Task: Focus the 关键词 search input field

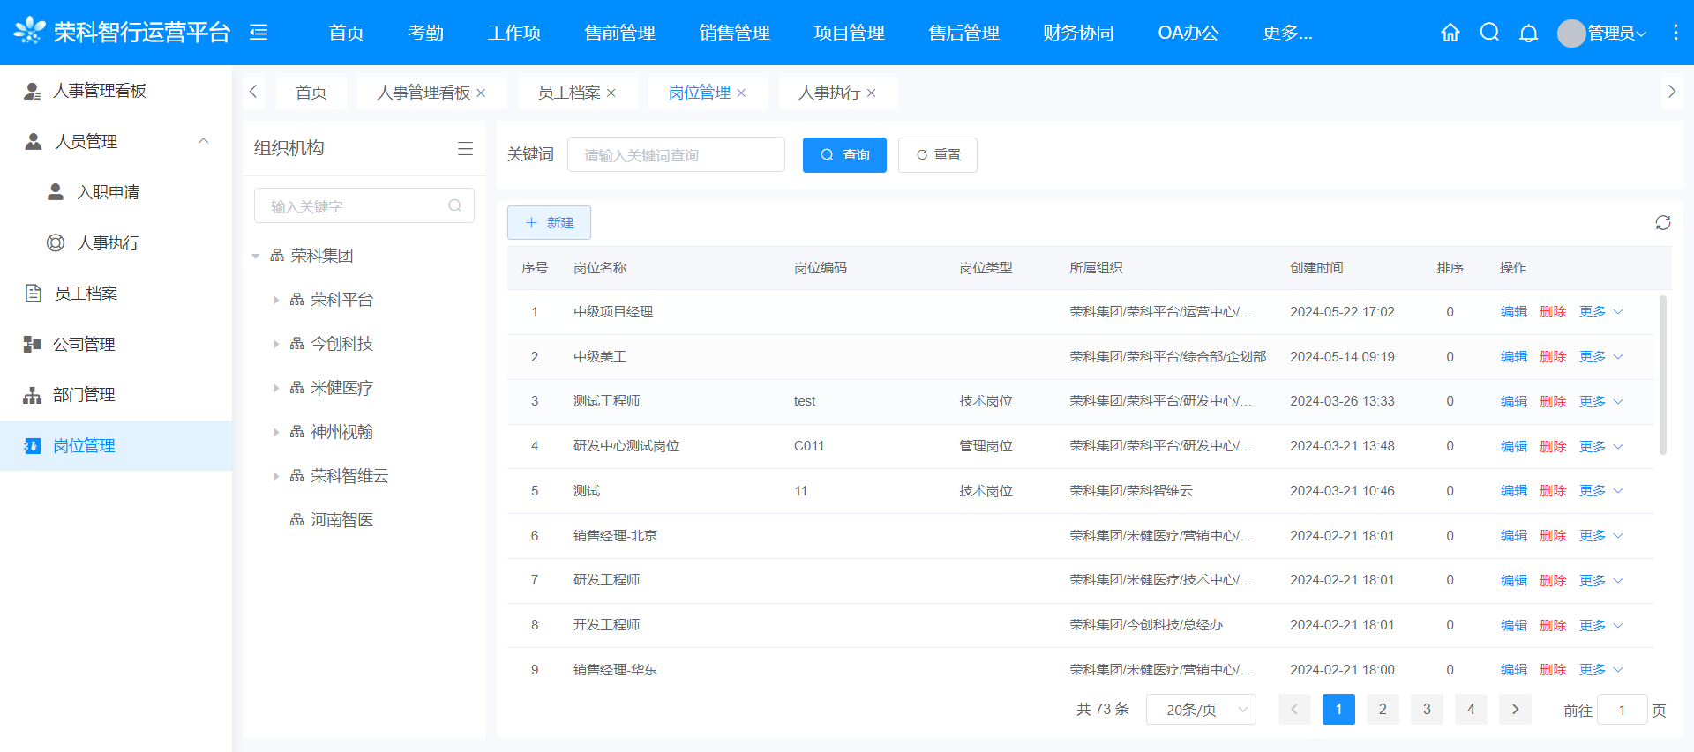Action: [x=676, y=155]
